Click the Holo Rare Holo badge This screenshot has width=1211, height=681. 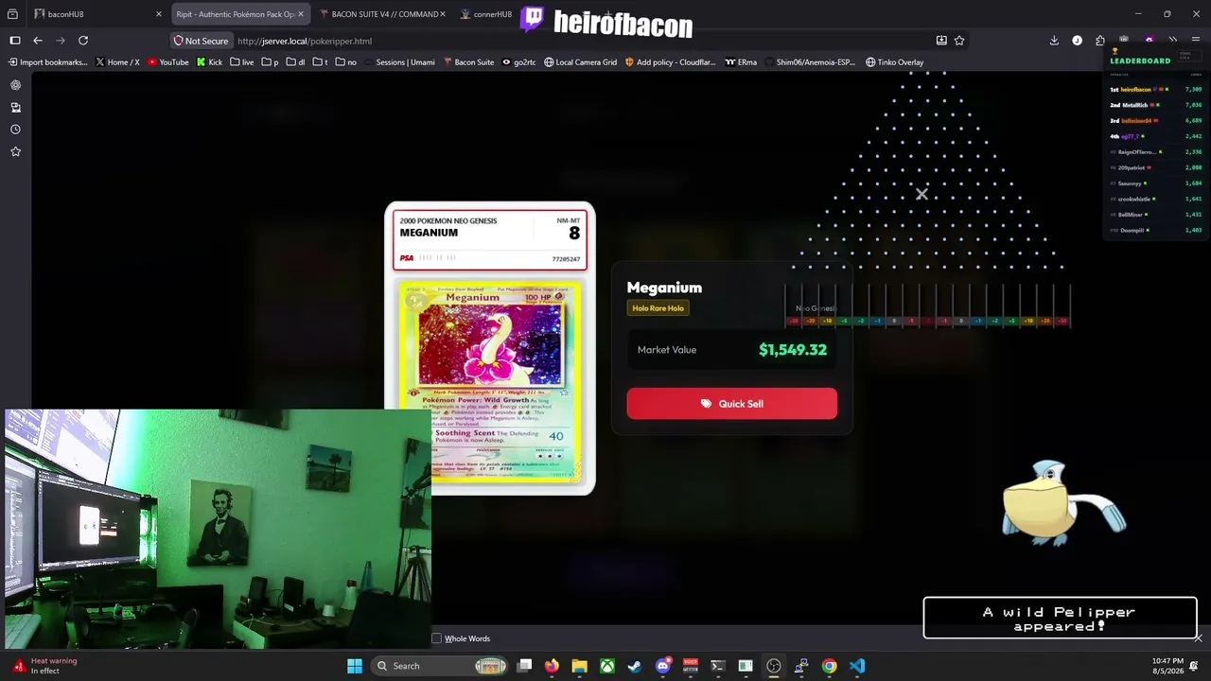coord(658,308)
